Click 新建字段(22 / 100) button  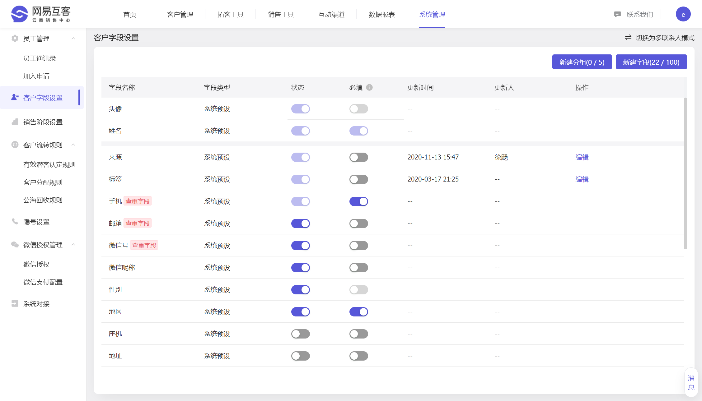point(651,62)
